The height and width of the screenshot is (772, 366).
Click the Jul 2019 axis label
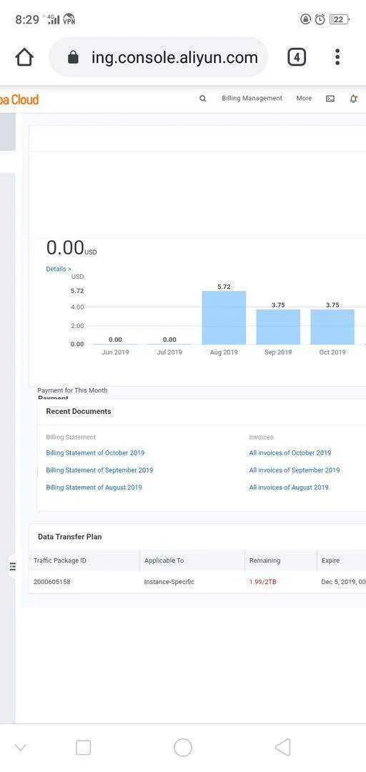169,352
